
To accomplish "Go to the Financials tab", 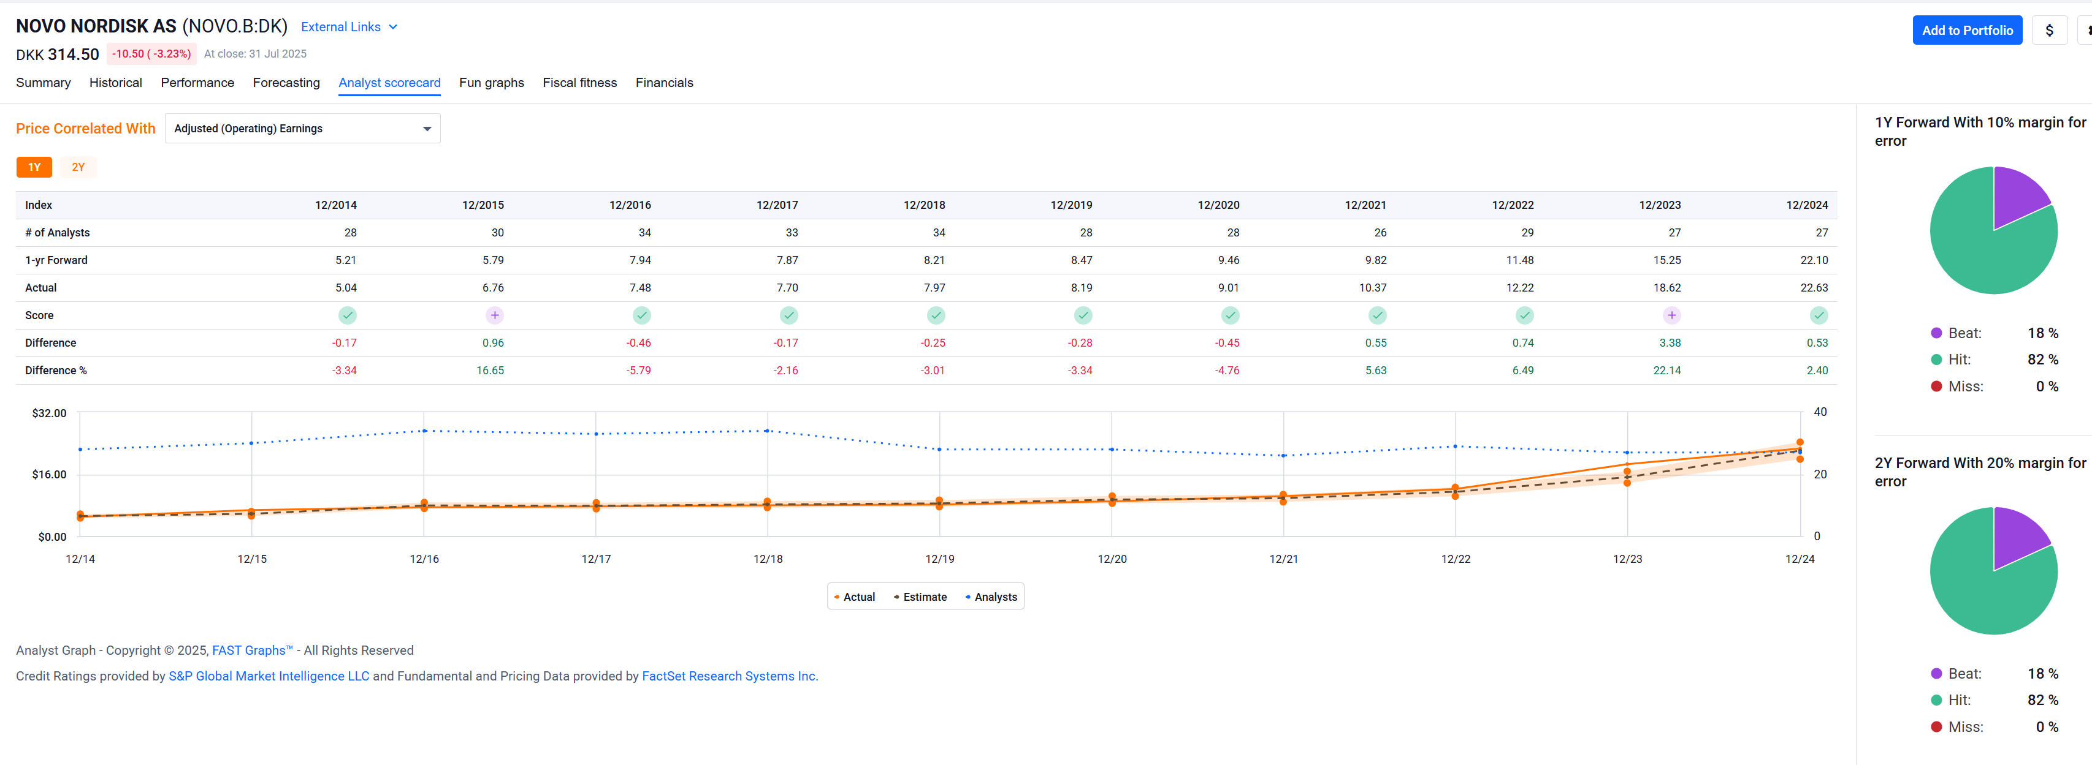I will click(664, 83).
